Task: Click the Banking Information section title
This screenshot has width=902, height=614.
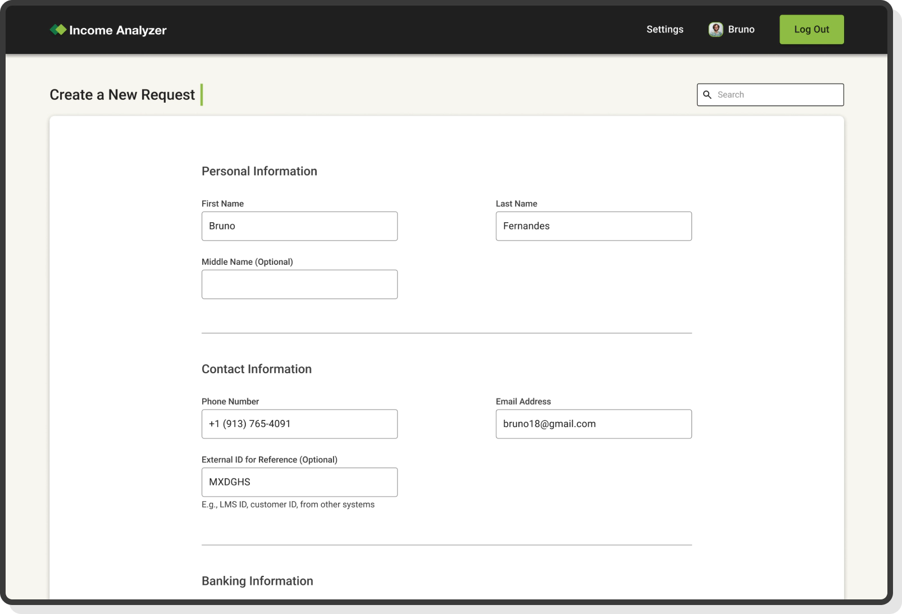Action: (x=258, y=581)
